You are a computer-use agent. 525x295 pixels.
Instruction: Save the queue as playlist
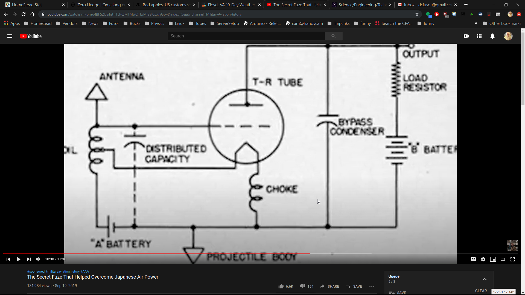tap(397, 293)
